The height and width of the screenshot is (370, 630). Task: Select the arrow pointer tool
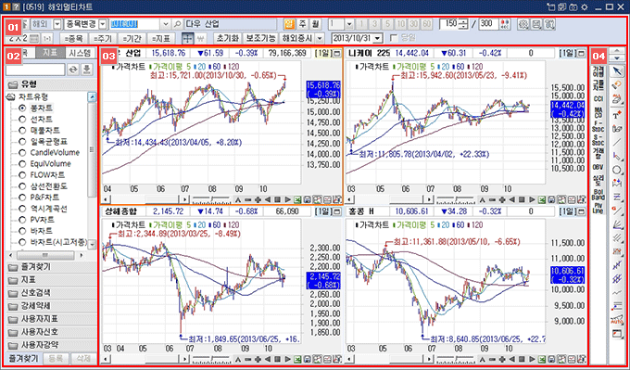coord(617,72)
